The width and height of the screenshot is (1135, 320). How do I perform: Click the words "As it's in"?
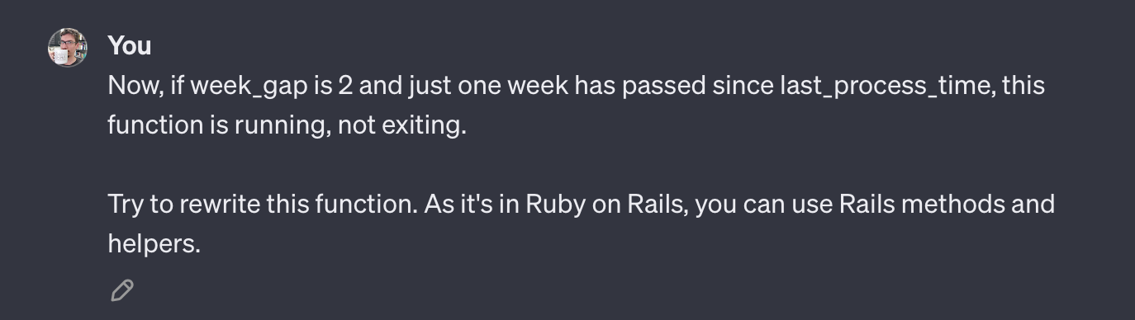(x=471, y=204)
